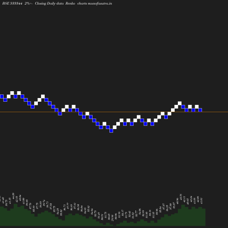
Task: Click the orange horizontal price line
Action: (x=114, y=112)
